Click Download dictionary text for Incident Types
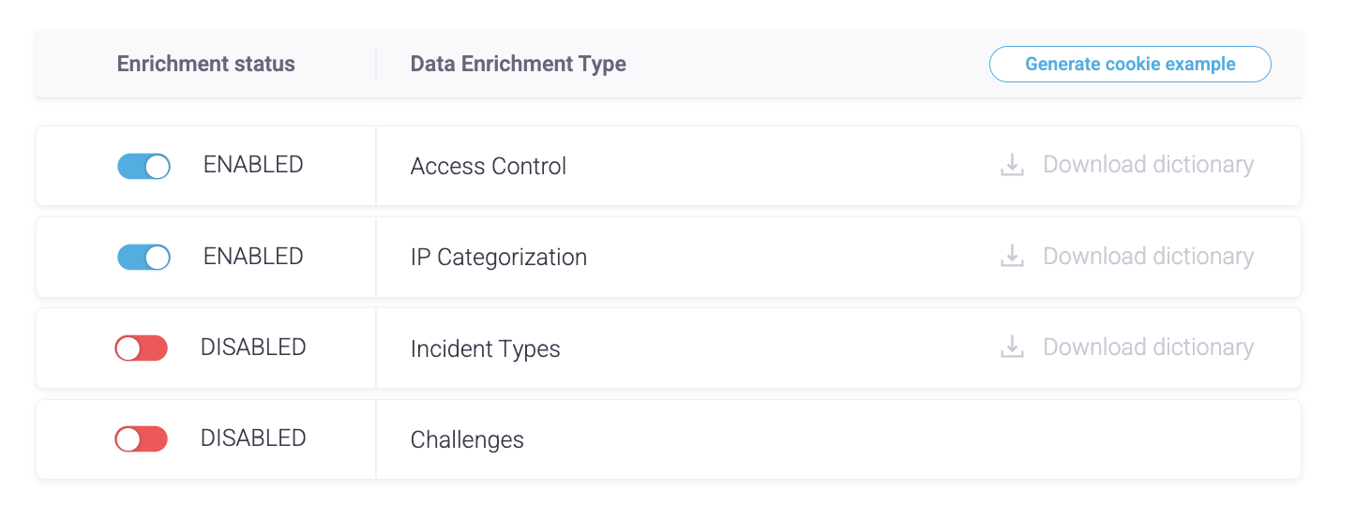The width and height of the screenshot is (1371, 519). click(x=1148, y=348)
